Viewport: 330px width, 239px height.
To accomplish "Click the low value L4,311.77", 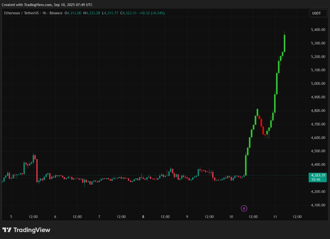I will (x=110, y=13).
